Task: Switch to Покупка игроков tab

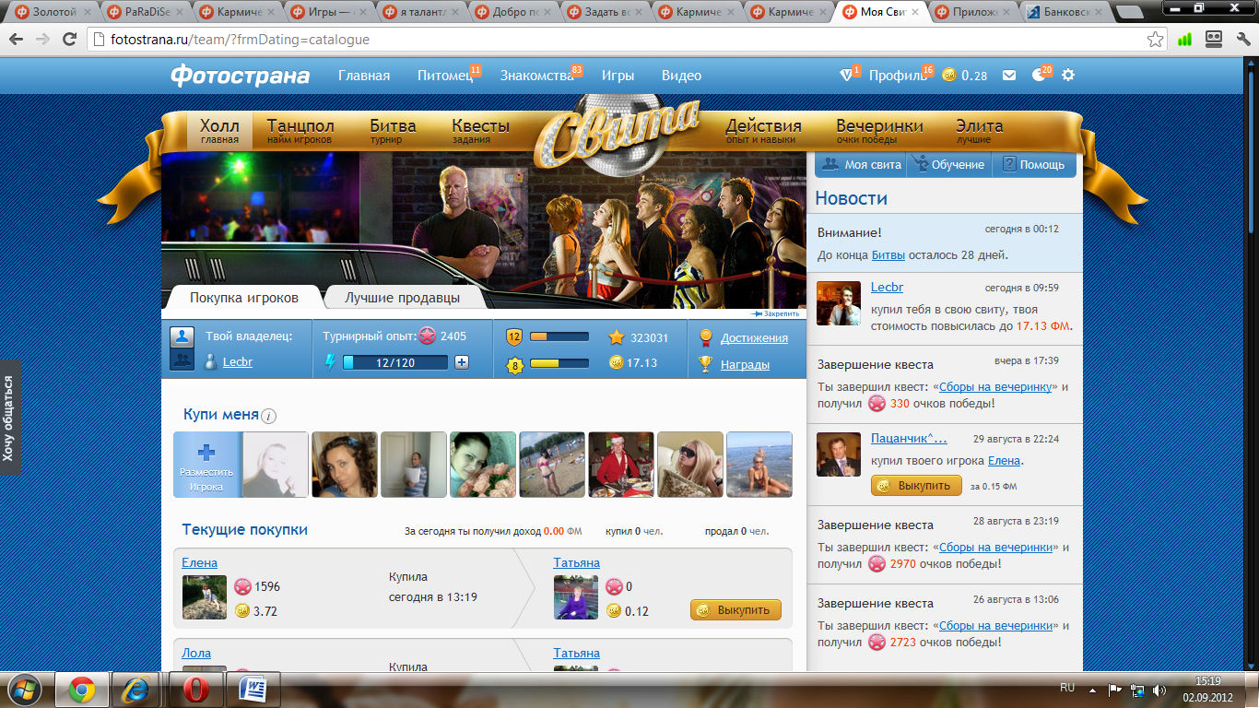Action: [244, 298]
